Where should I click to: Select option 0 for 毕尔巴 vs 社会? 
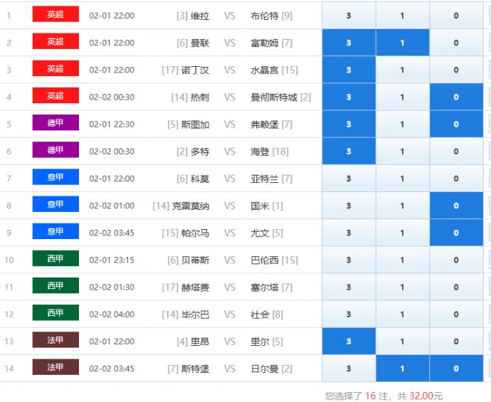[456, 314]
